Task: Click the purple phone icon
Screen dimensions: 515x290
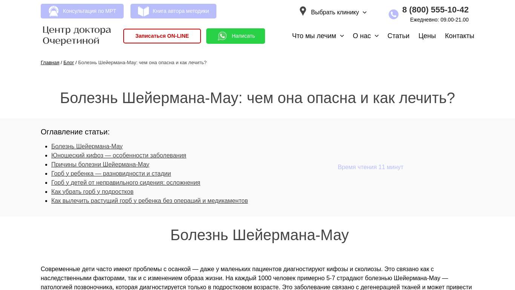Action: pos(393,14)
